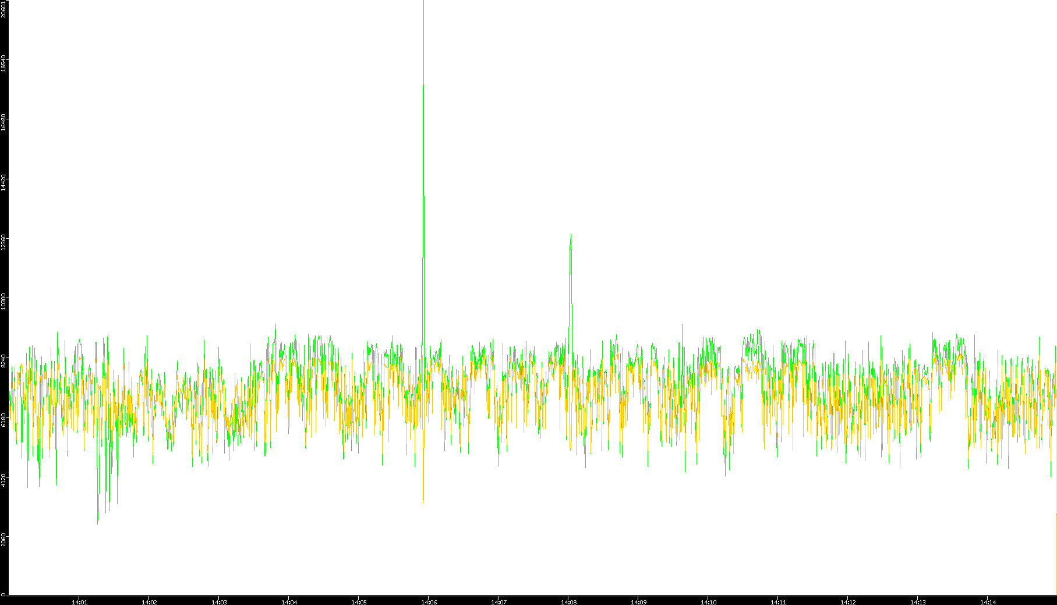This screenshot has height=605, width=1057.
Task: Click the 14420 y-axis label
Action: pos(3,183)
